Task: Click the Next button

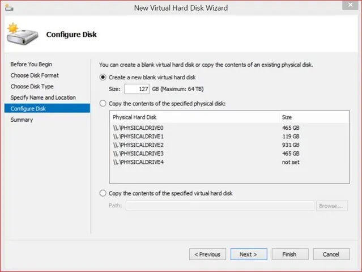Action: tap(249, 254)
